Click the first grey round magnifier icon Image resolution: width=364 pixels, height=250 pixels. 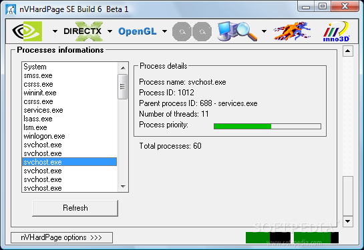click(x=182, y=32)
